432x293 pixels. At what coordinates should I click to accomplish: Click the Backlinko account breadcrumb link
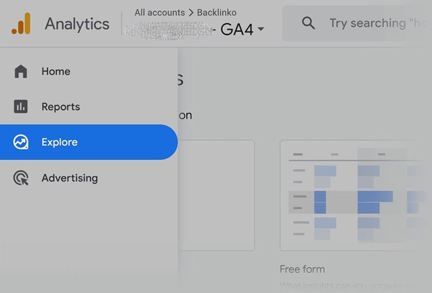tap(217, 13)
